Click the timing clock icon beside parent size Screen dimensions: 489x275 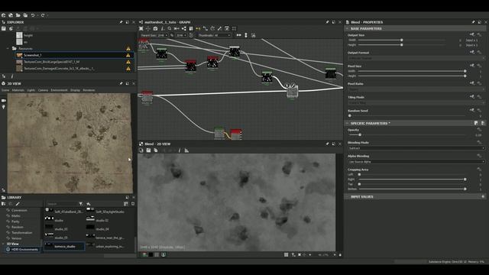[191, 35]
